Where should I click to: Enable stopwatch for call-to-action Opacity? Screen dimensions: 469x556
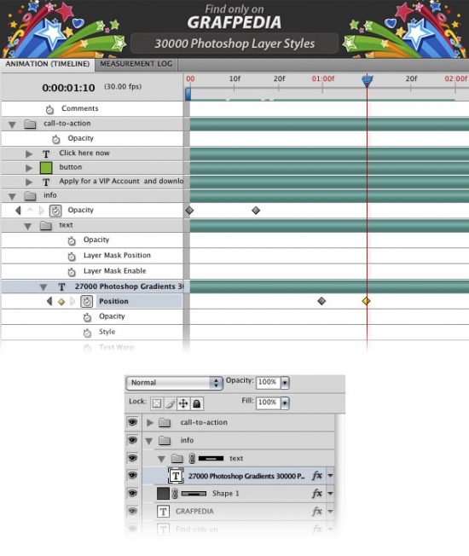coord(56,139)
